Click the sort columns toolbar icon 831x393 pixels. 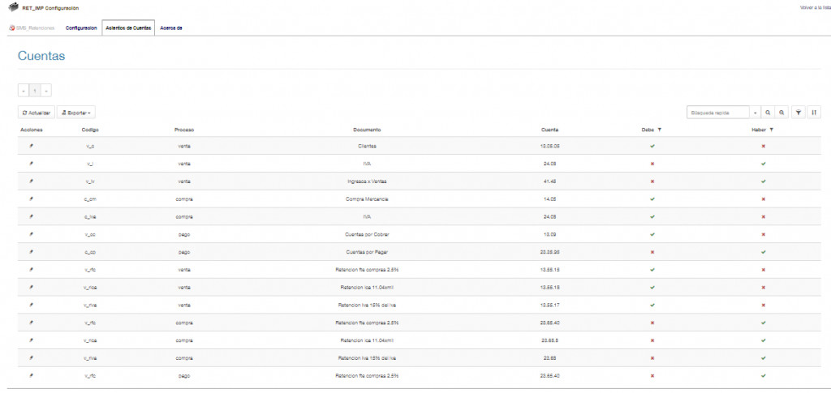814,113
